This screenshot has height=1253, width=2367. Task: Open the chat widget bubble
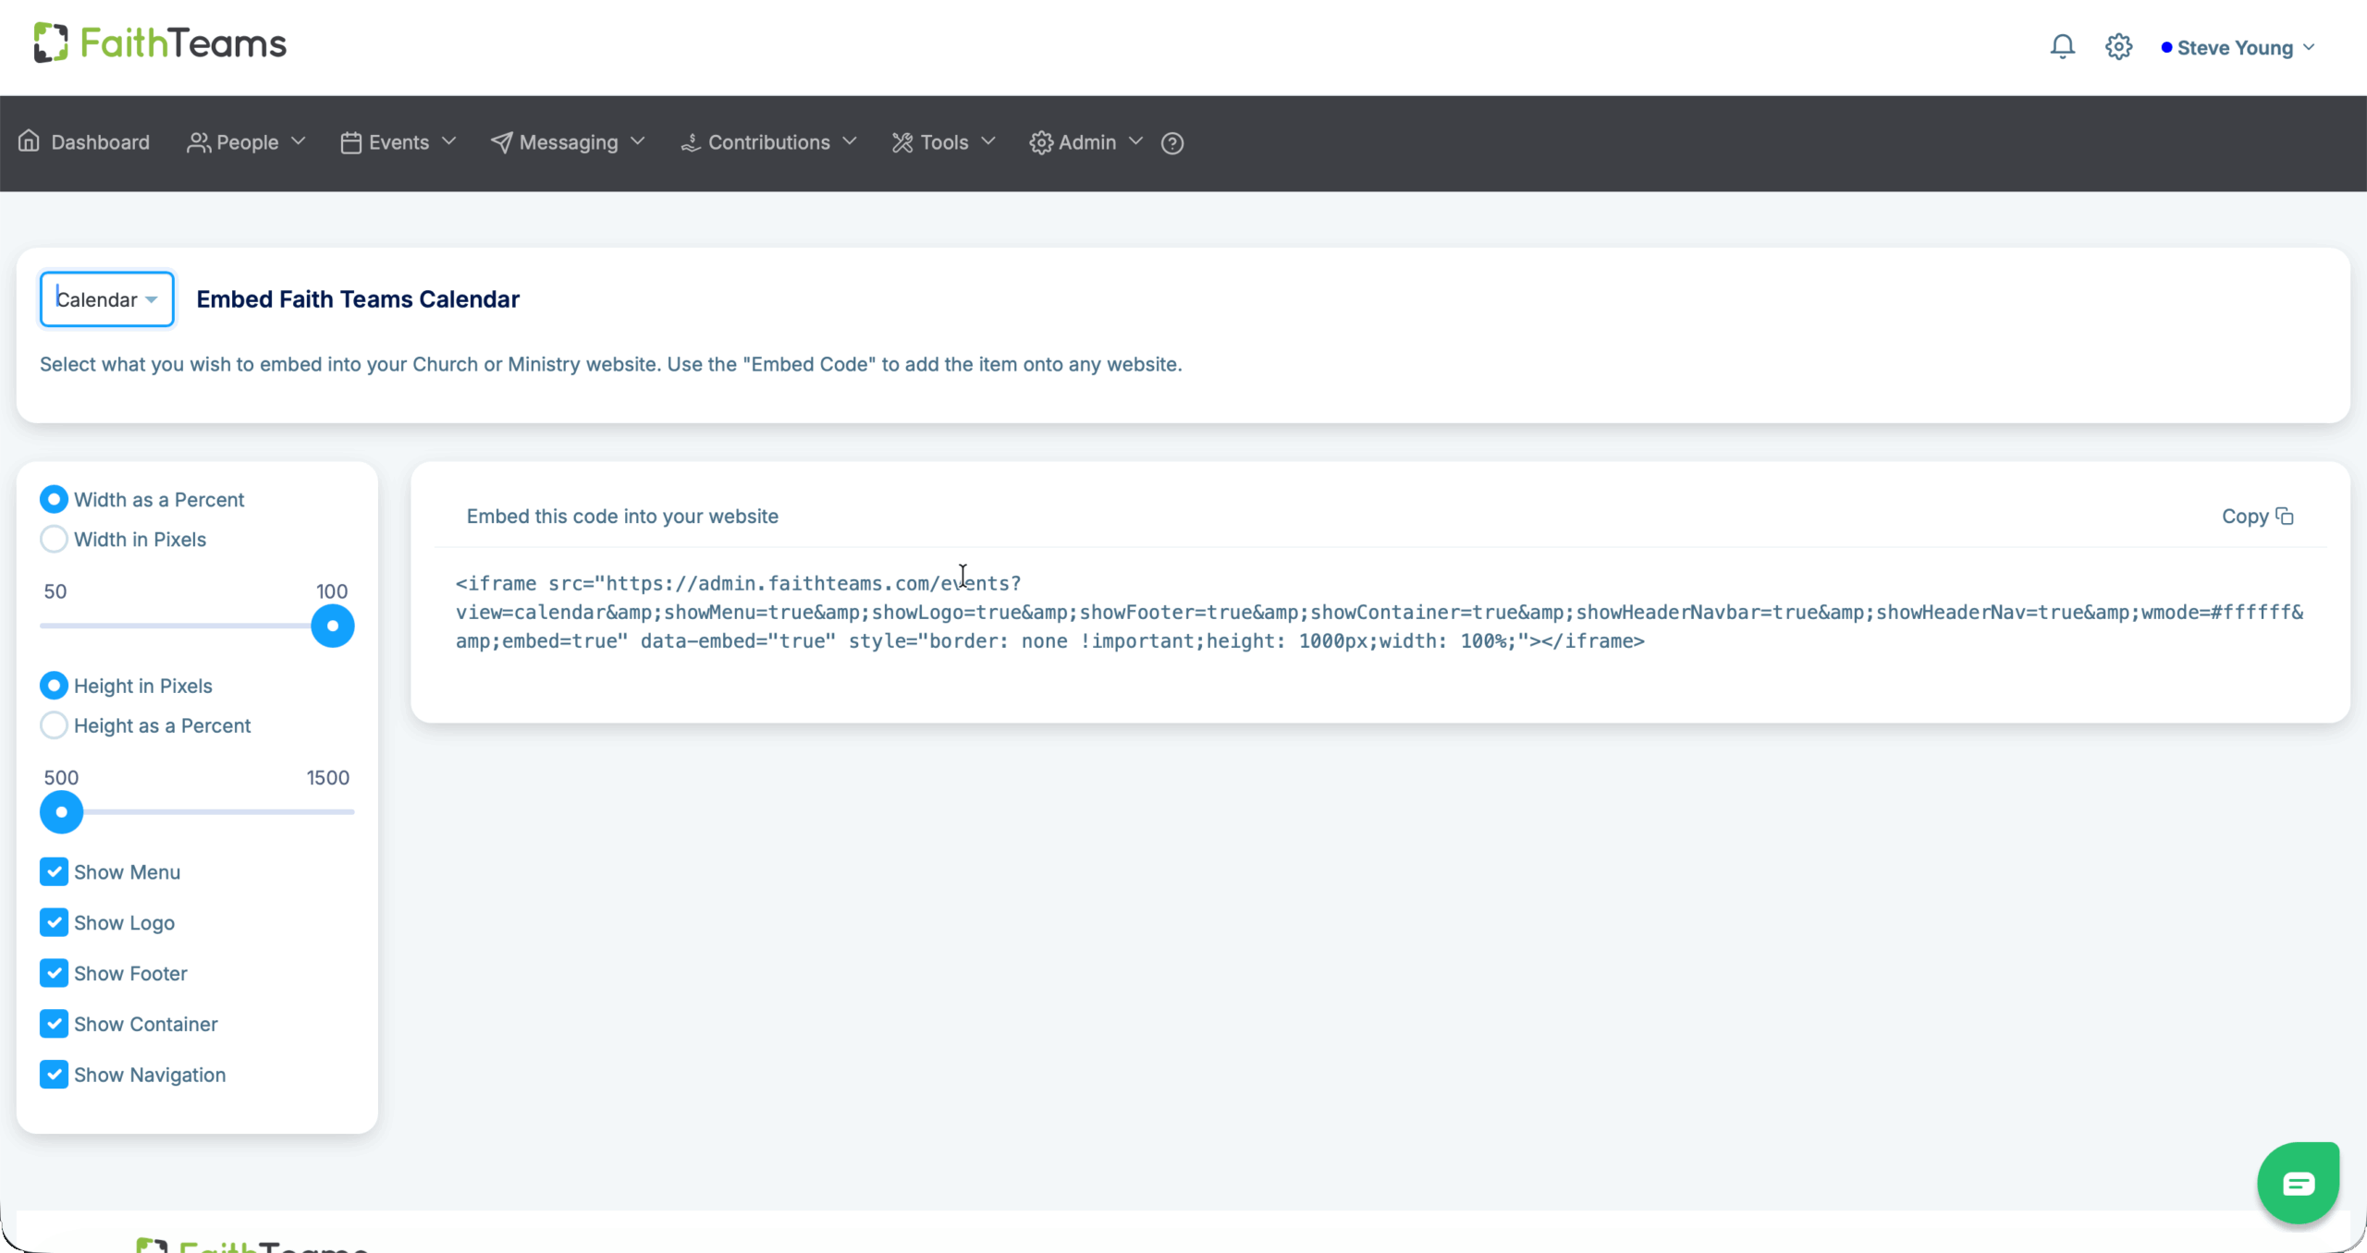2298,1182
